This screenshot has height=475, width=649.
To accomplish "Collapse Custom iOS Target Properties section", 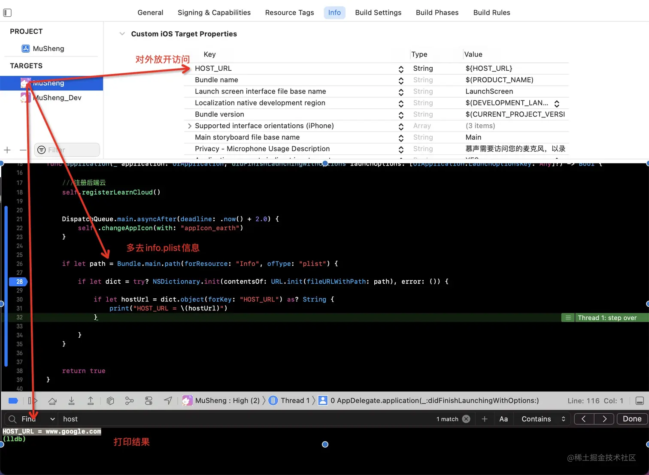I will coord(122,34).
